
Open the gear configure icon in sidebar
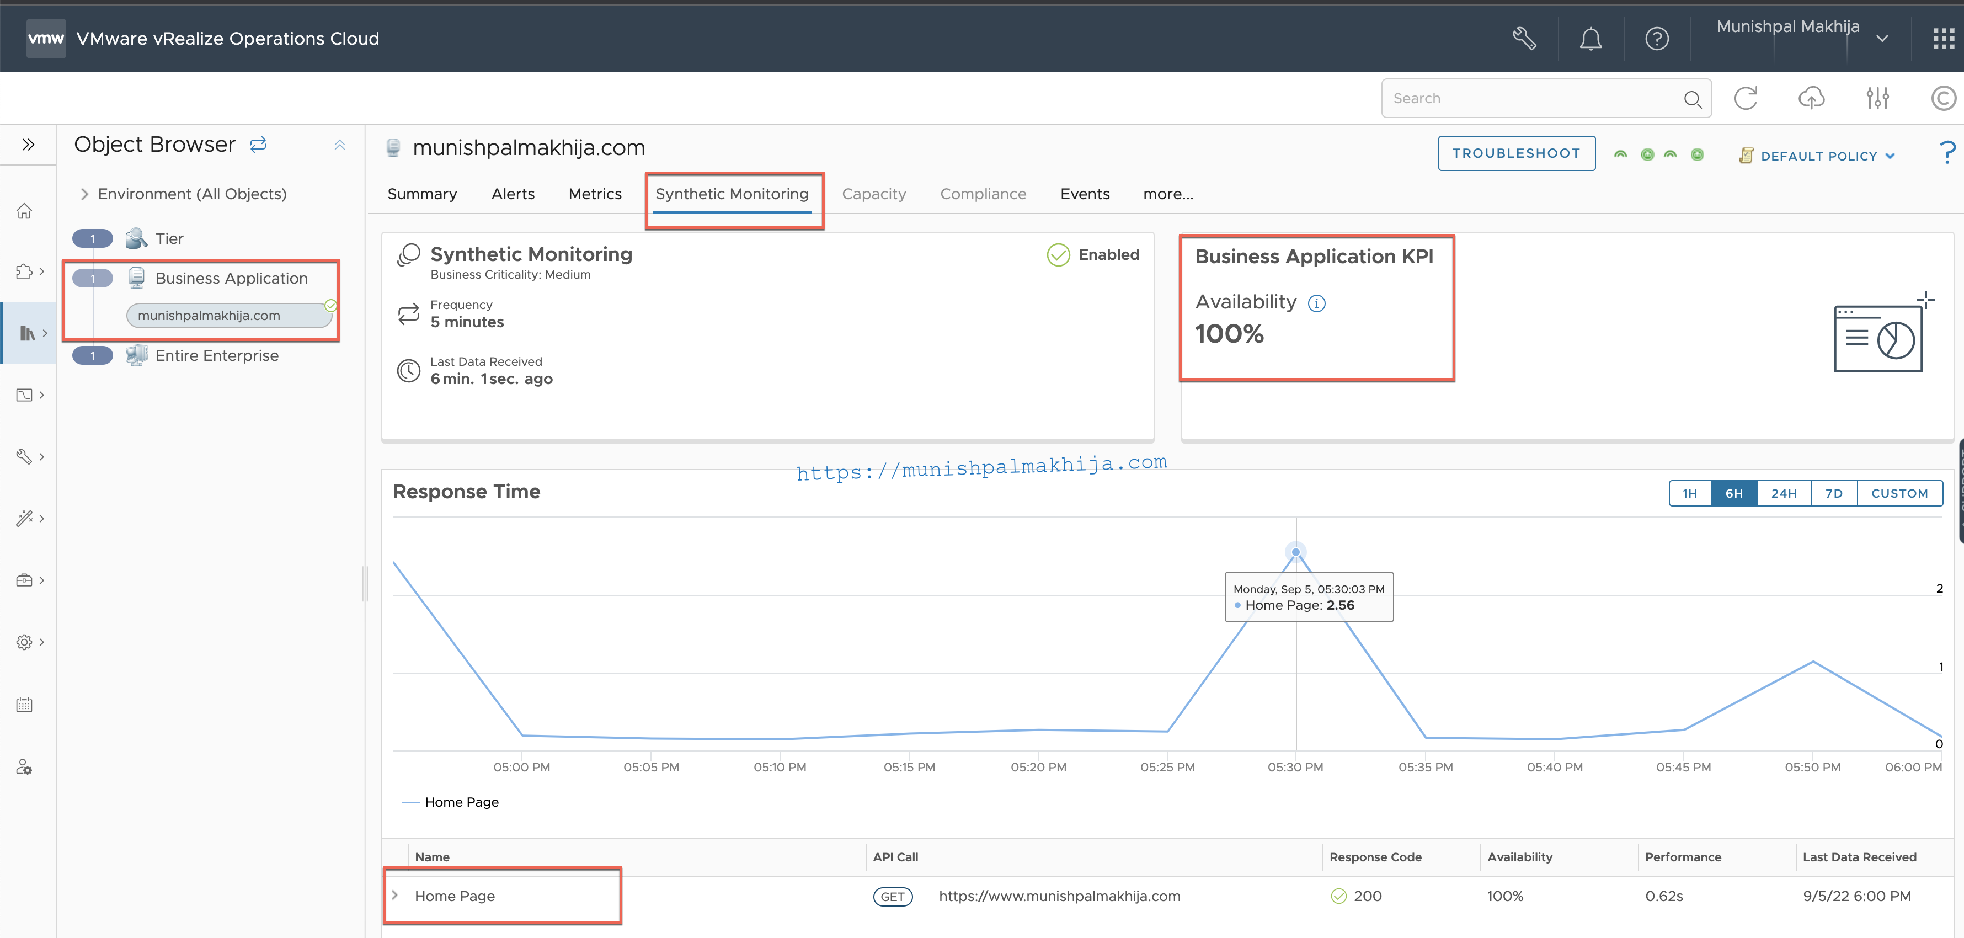tap(24, 642)
